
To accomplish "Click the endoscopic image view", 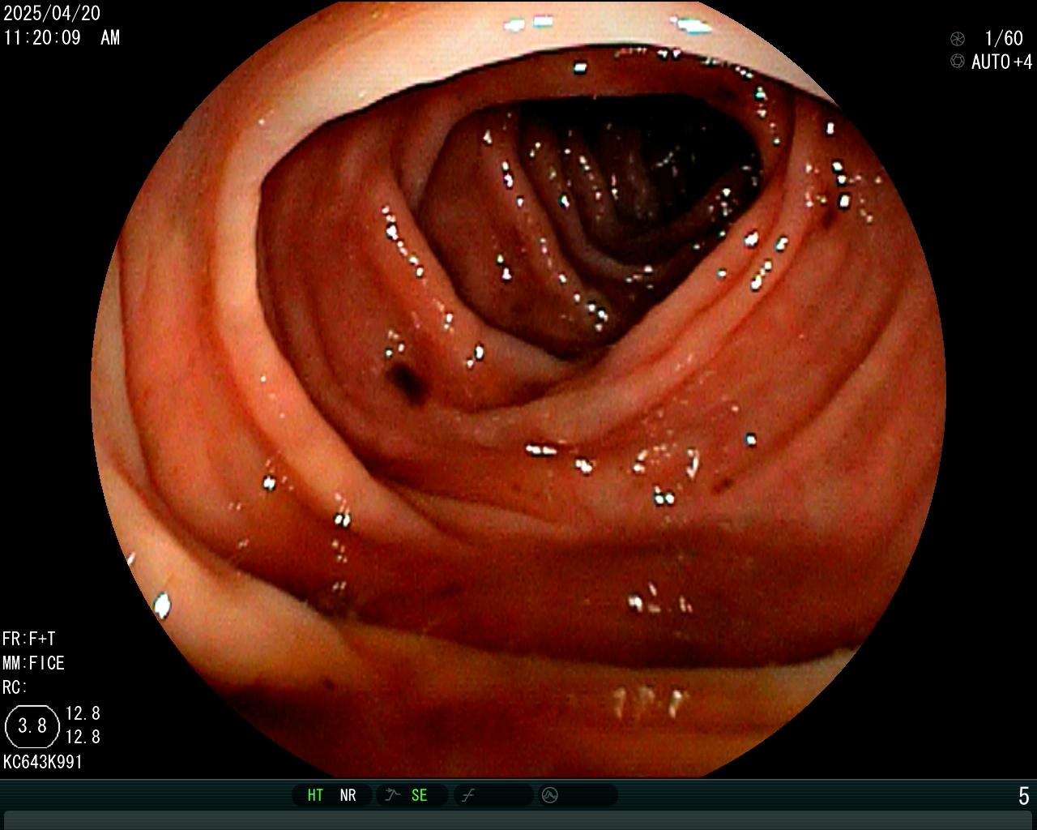I will coord(518,389).
